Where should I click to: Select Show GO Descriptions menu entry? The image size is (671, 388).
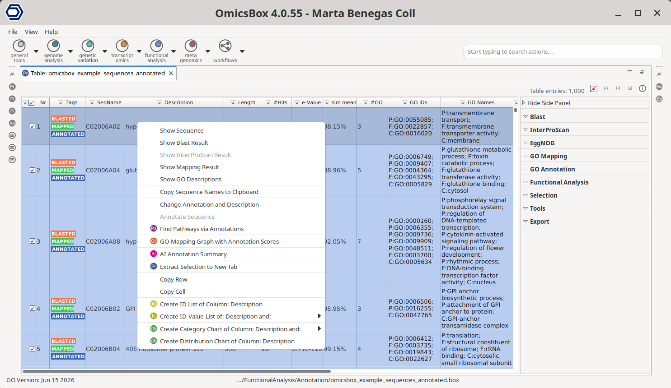pos(231,179)
